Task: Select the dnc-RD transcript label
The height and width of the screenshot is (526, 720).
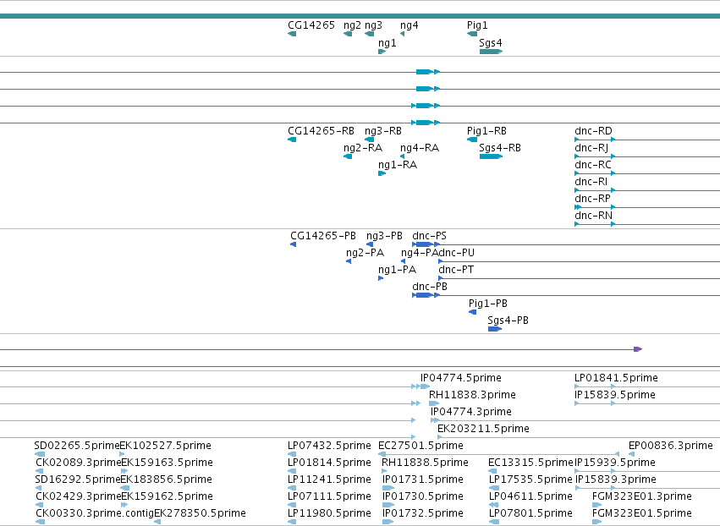Action: 593,131
